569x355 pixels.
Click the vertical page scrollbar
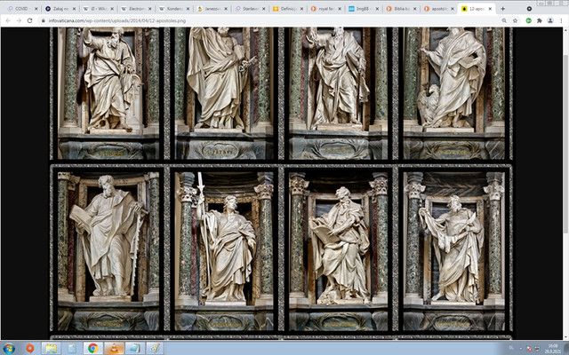tap(565, 144)
